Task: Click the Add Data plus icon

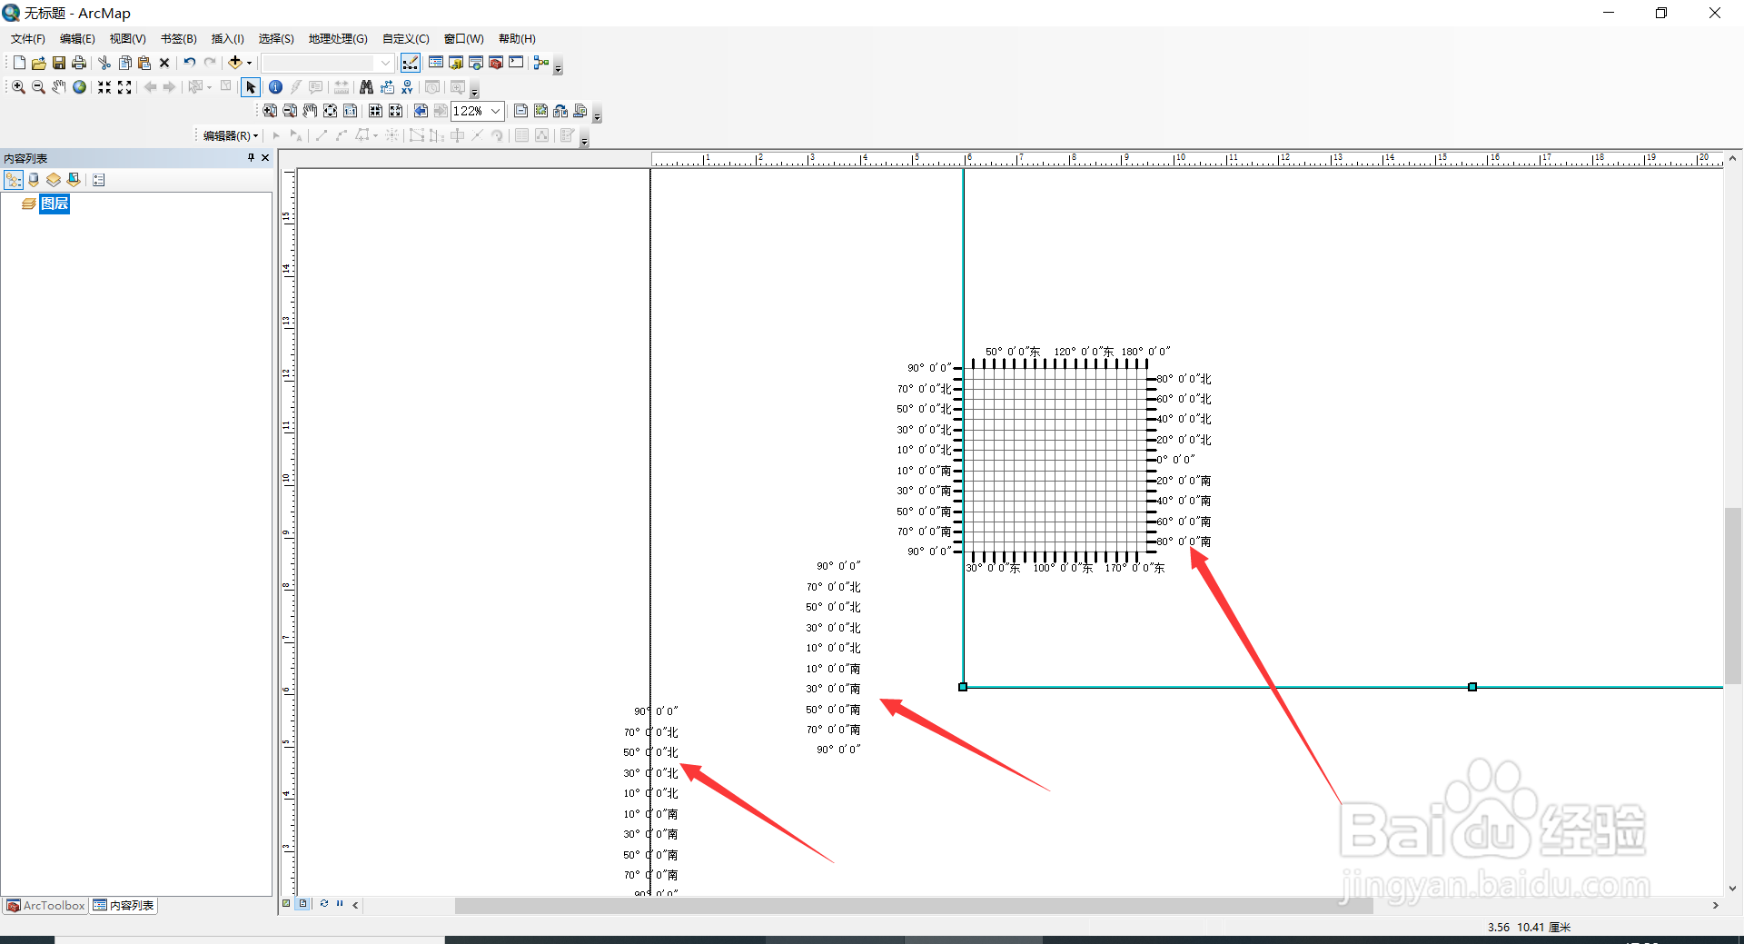Action: click(234, 63)
